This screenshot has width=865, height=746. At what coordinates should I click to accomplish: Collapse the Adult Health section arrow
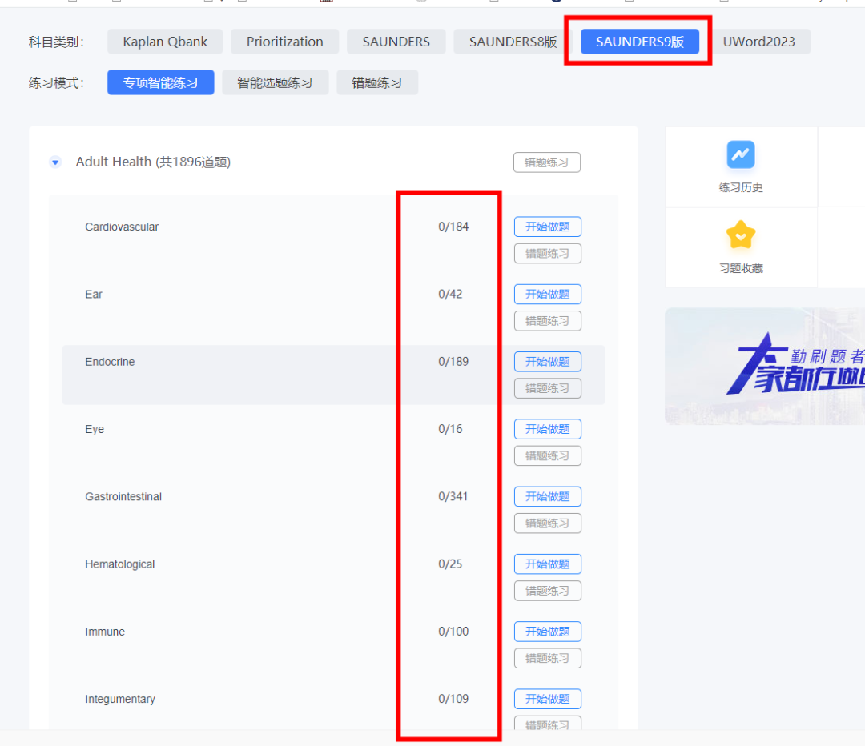(x=55, y=162)
